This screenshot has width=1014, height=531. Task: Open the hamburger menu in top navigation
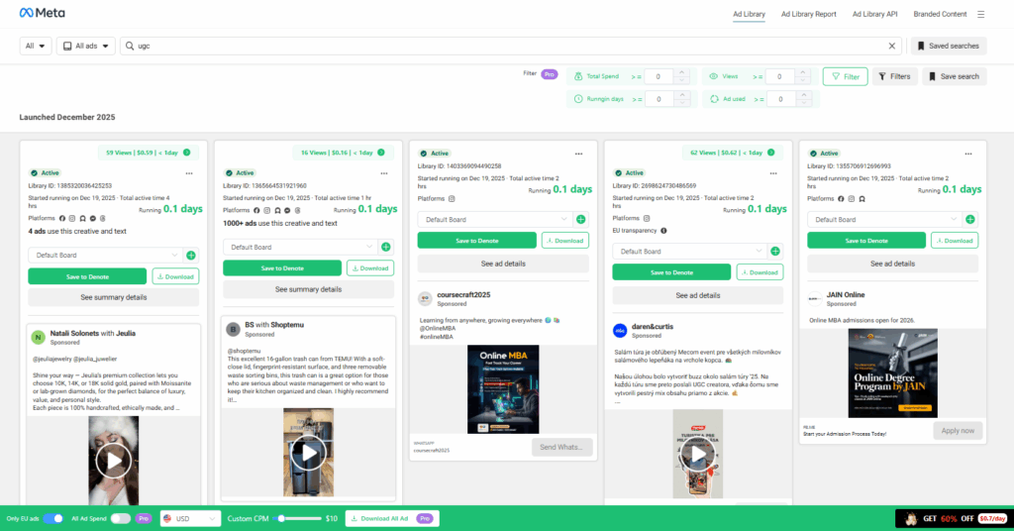tap(980, 14)
